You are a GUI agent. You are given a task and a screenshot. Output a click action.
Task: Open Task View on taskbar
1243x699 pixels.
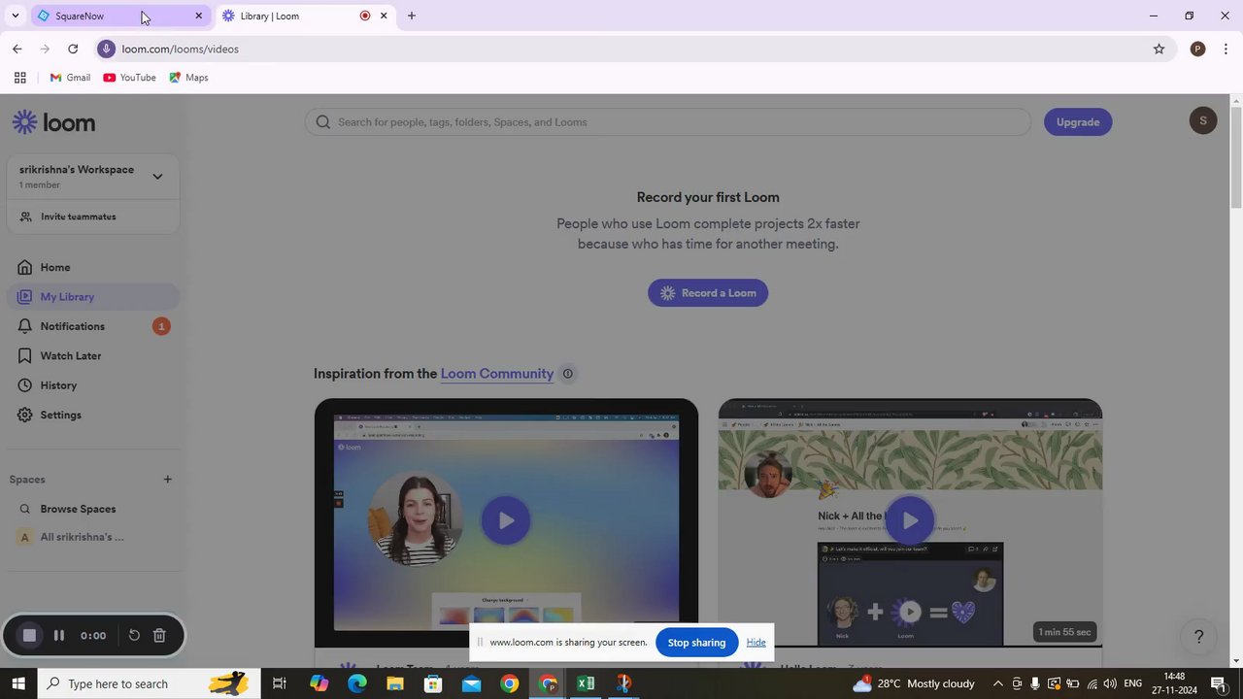click(x=279, y=683)
